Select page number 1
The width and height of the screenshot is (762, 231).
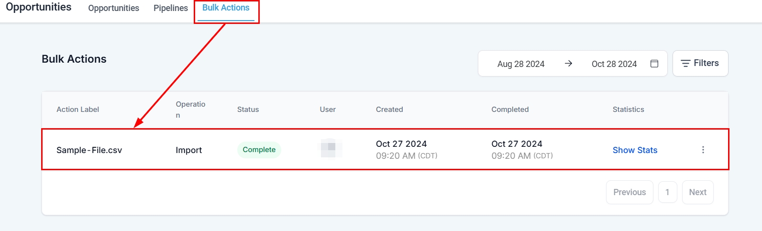coord(667,192)
